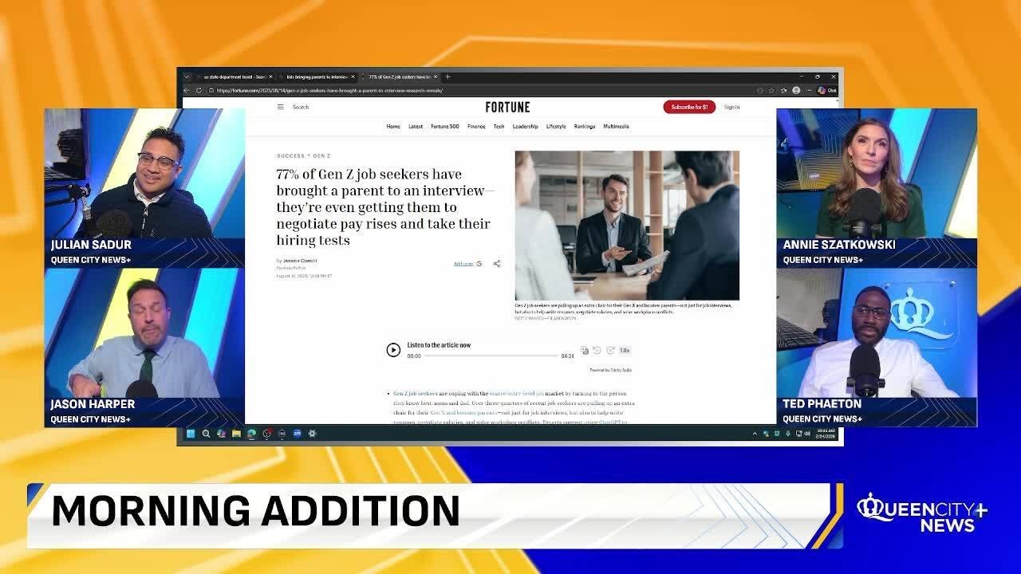Click 'Gen X and boomer parents' link
1021x574 pixels.
[x=463, y=414]
